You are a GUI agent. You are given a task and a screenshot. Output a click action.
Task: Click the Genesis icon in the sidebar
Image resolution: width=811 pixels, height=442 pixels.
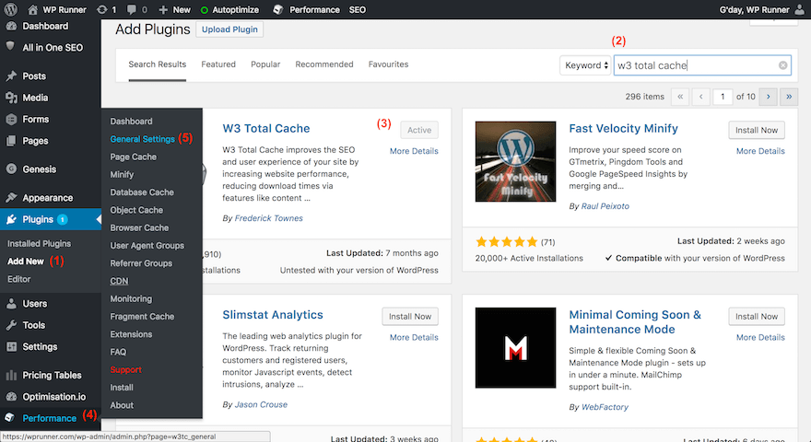(x=11, y=169)
